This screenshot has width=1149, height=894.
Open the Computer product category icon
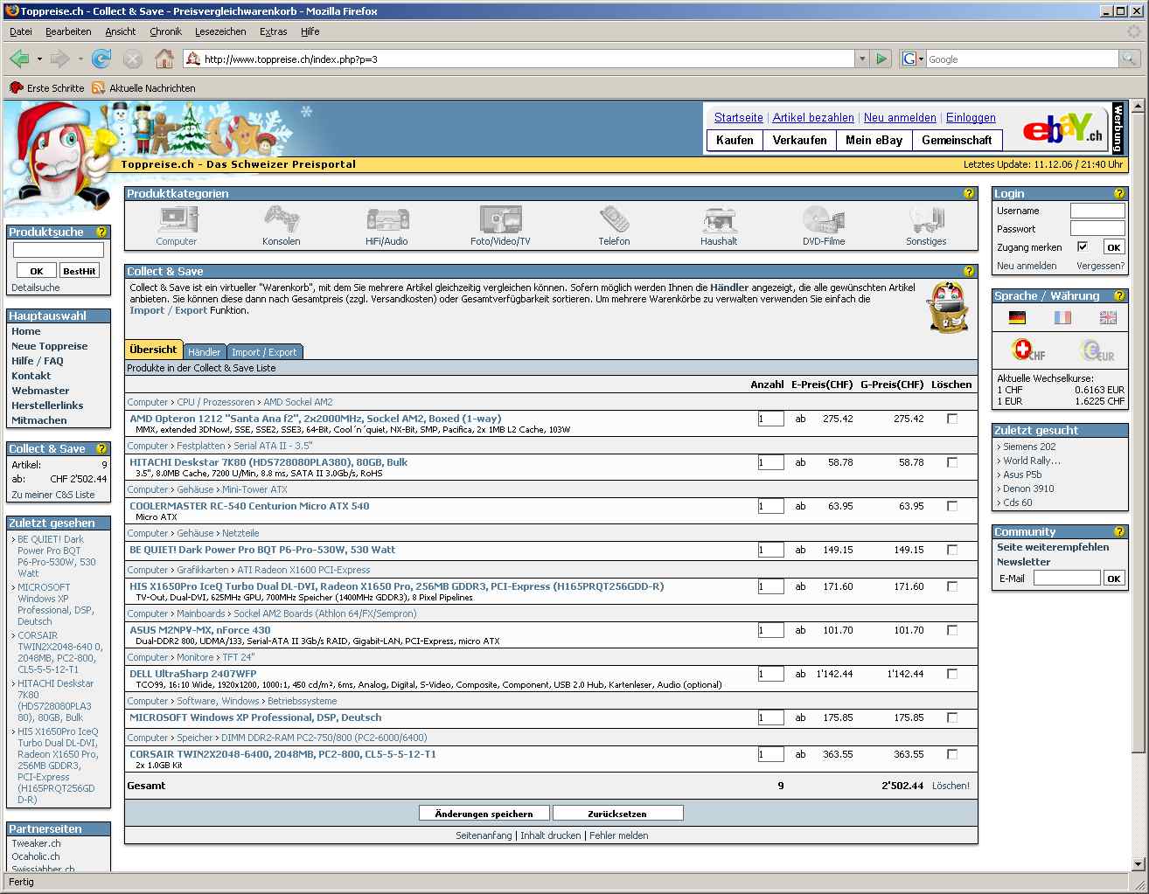tap(178, 219)
